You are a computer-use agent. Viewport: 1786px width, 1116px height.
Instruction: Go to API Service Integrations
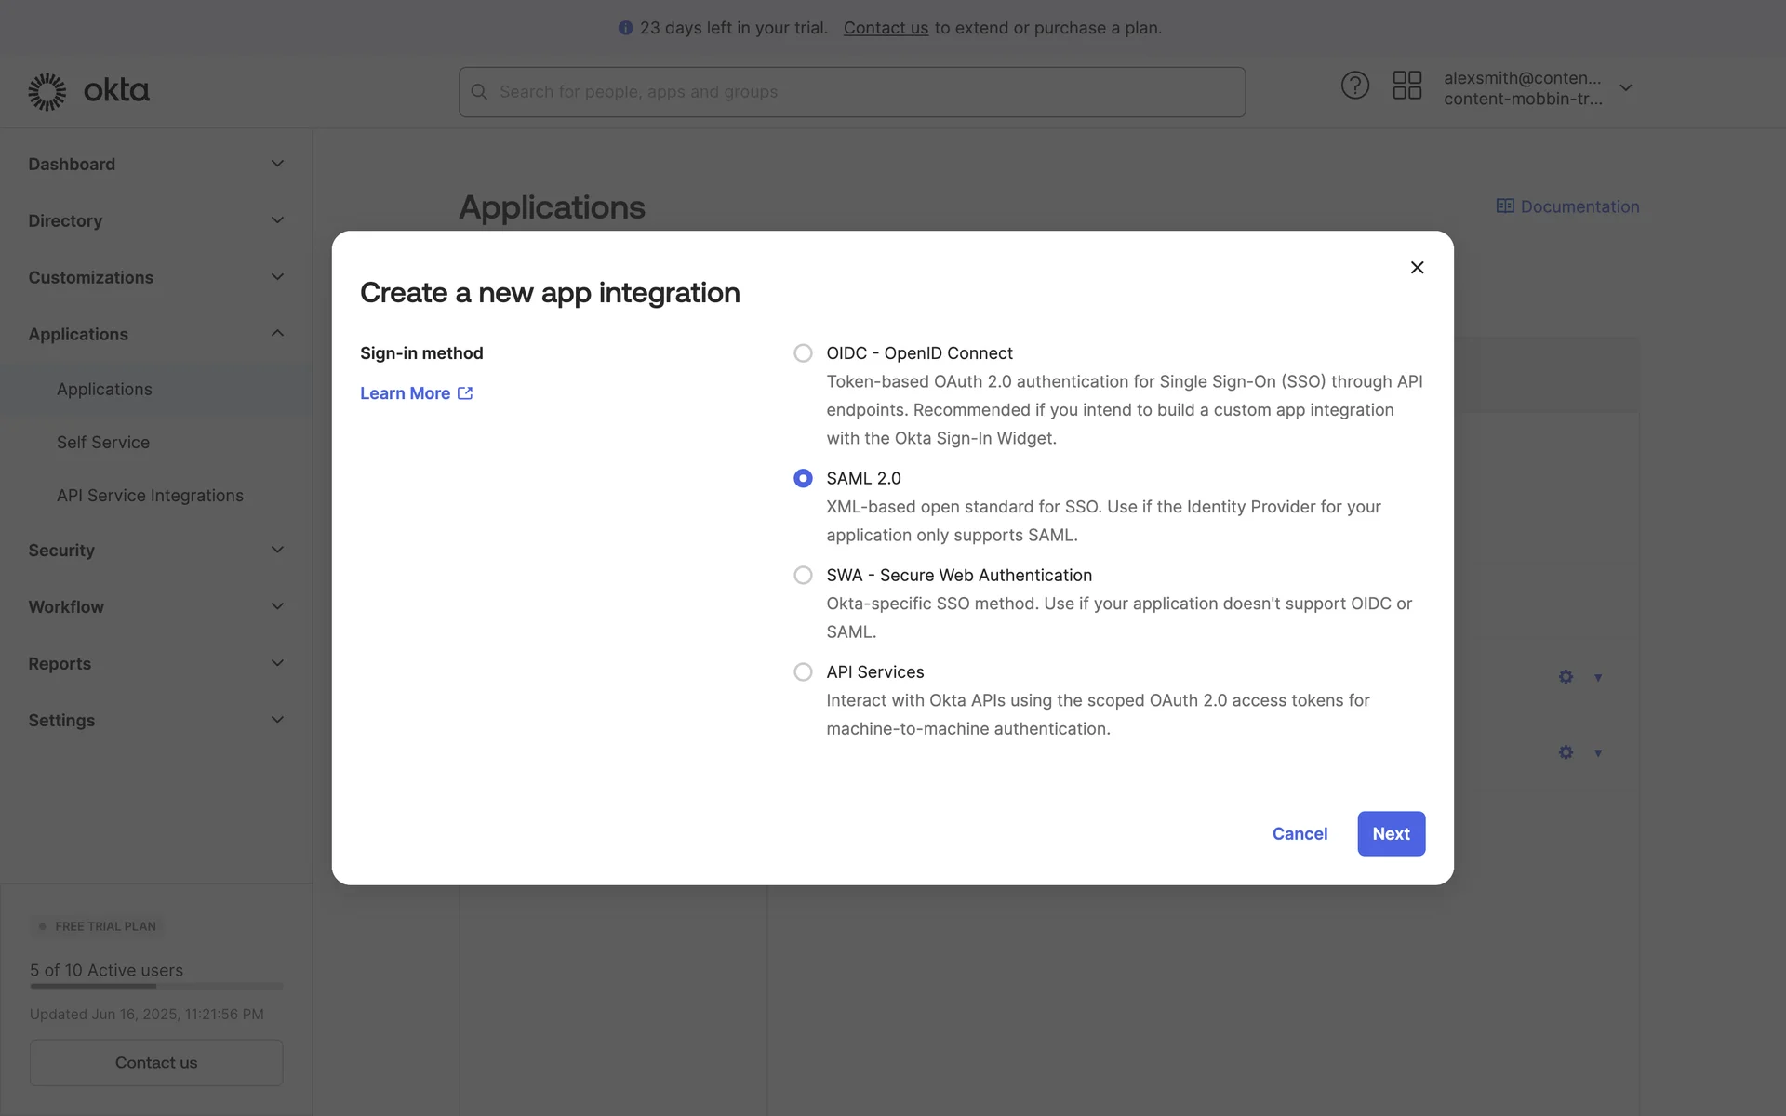pyautogui.click(x=150, y=496)
